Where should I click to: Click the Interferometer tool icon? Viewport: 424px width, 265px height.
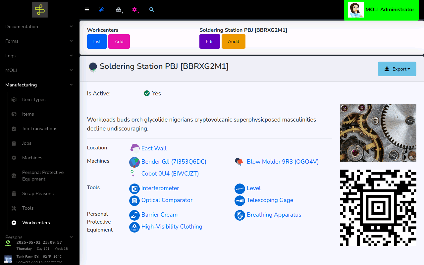coord(134,188)
